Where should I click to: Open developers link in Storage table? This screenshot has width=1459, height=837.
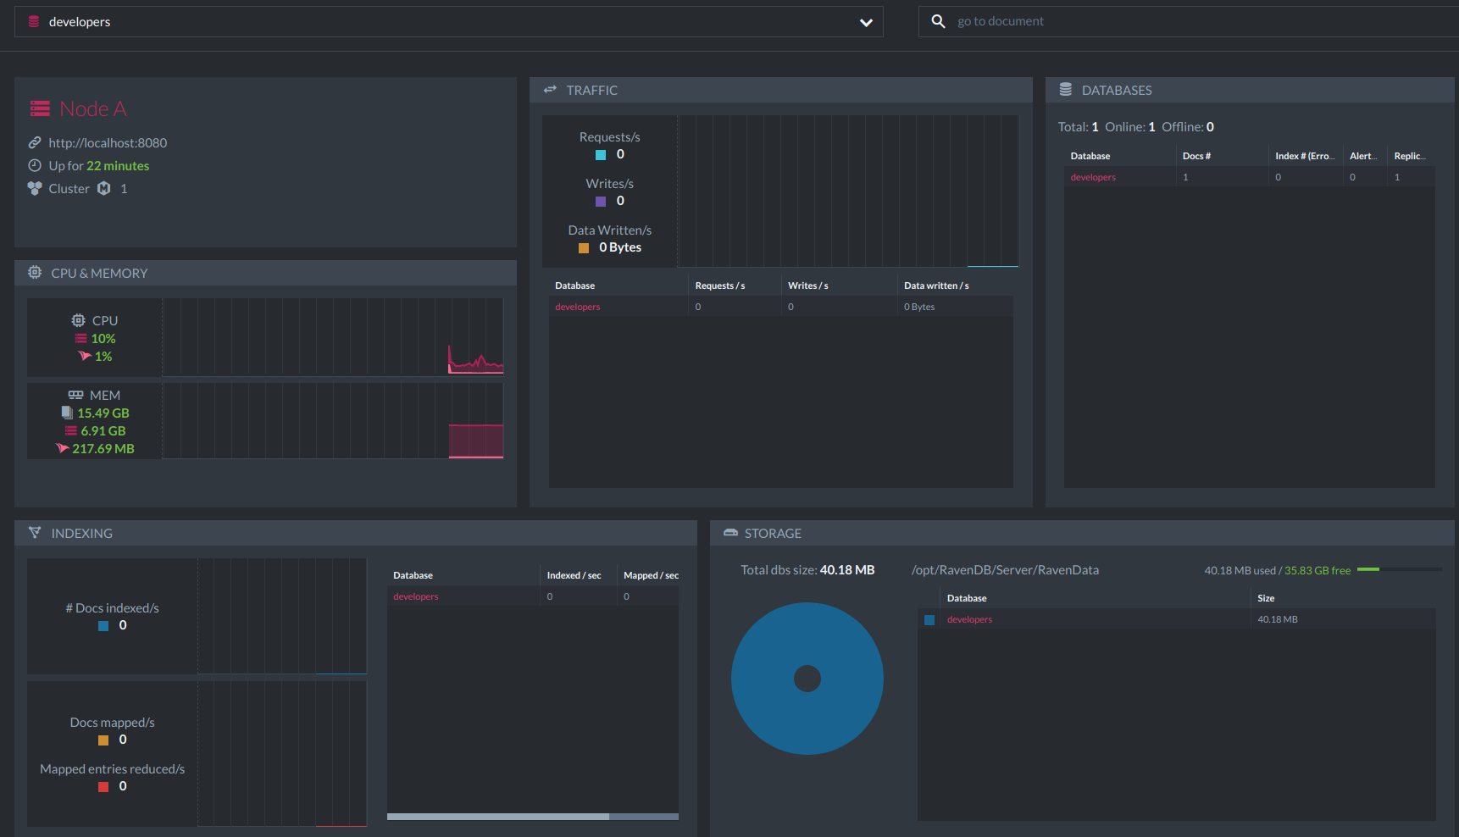[969, 619]
